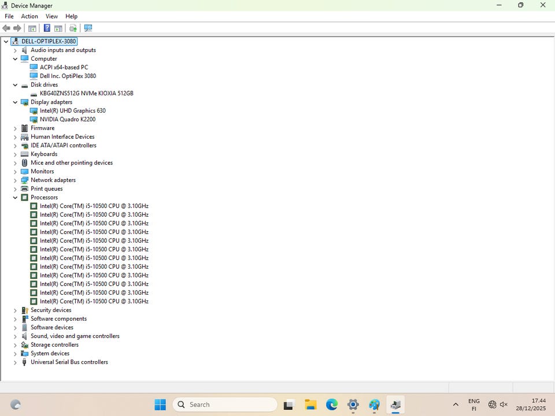The image size is (555, 416).
Task: Click the IDE ATA/ATAPI controllers icon
Action: tap(24, 146)
